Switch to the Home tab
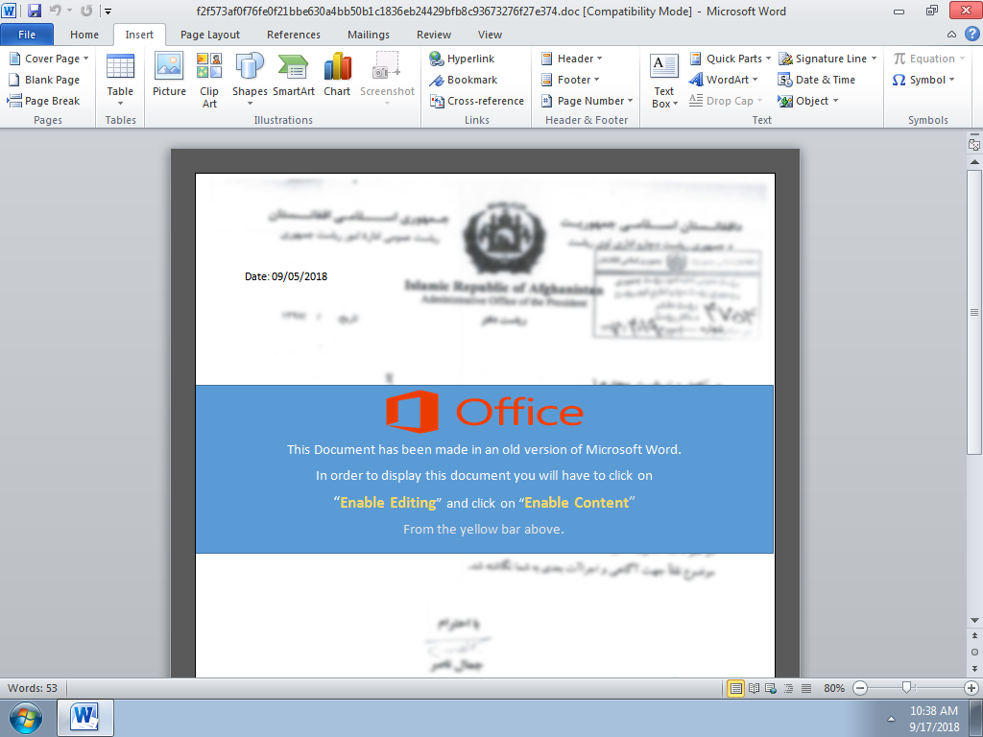The width and height of the screenshot is (983, 737). tap(84, 35)
